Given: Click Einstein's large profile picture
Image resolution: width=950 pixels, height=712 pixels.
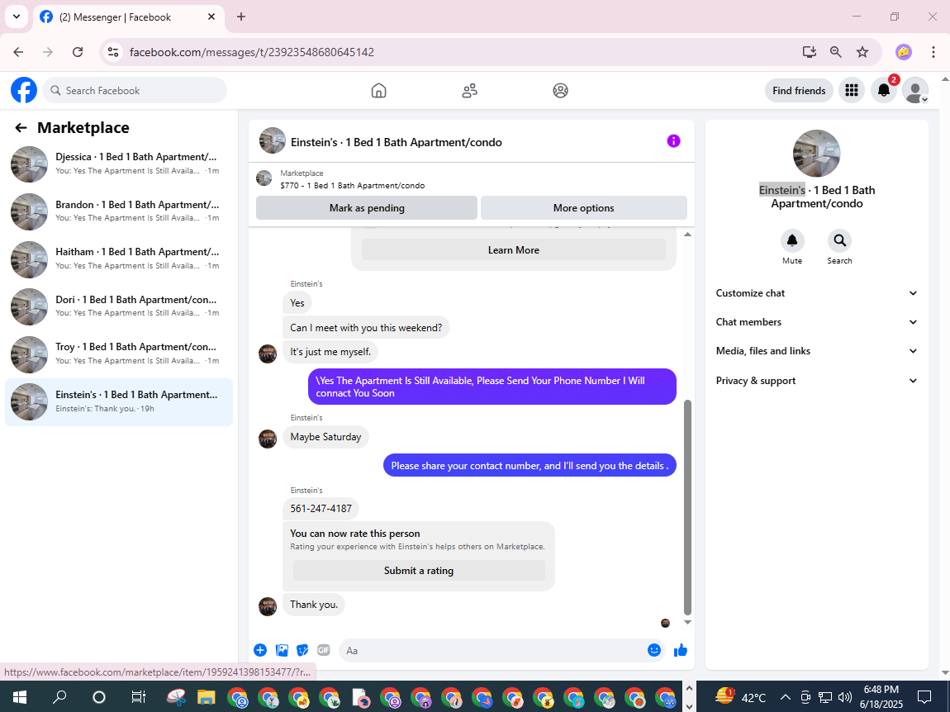Looking at the screenshot, I should point(816,154).
